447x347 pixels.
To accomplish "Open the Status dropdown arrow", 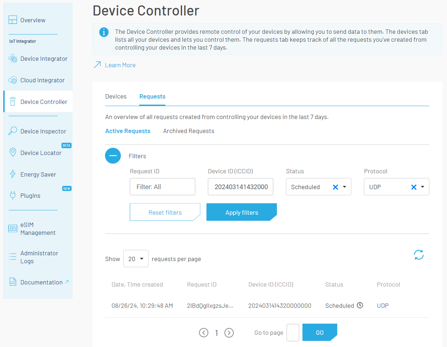I will coord(345,187).
